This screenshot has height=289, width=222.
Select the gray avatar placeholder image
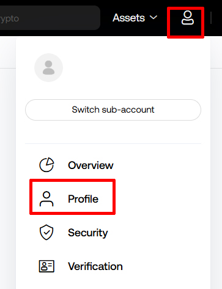pos(48,67)
